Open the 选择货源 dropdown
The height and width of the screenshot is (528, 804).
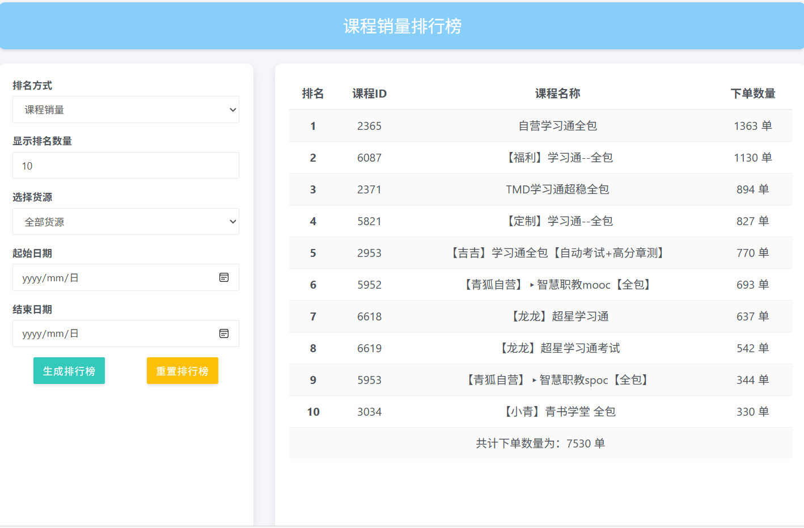click(125, 222)
